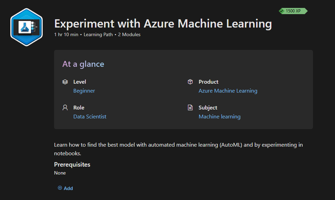
Task: Open the Azure Machine Learning product link
Action: [228, 91]
